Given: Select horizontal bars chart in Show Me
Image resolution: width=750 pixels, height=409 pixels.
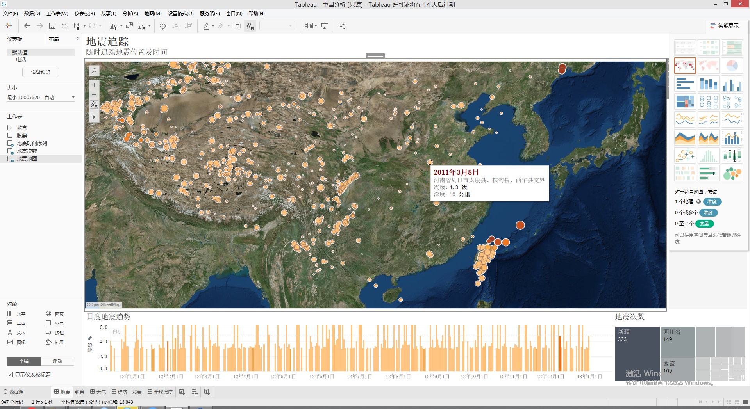Looking at the screenshot, I should pyautogui.click(x=685, y=84).
